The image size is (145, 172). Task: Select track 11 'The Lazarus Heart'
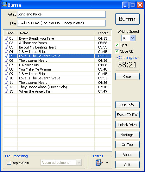pos(57,83)
